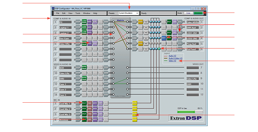The image size is (258, 132).
Task: Click mic input number 4 button
Action: (x=55, y=120)
